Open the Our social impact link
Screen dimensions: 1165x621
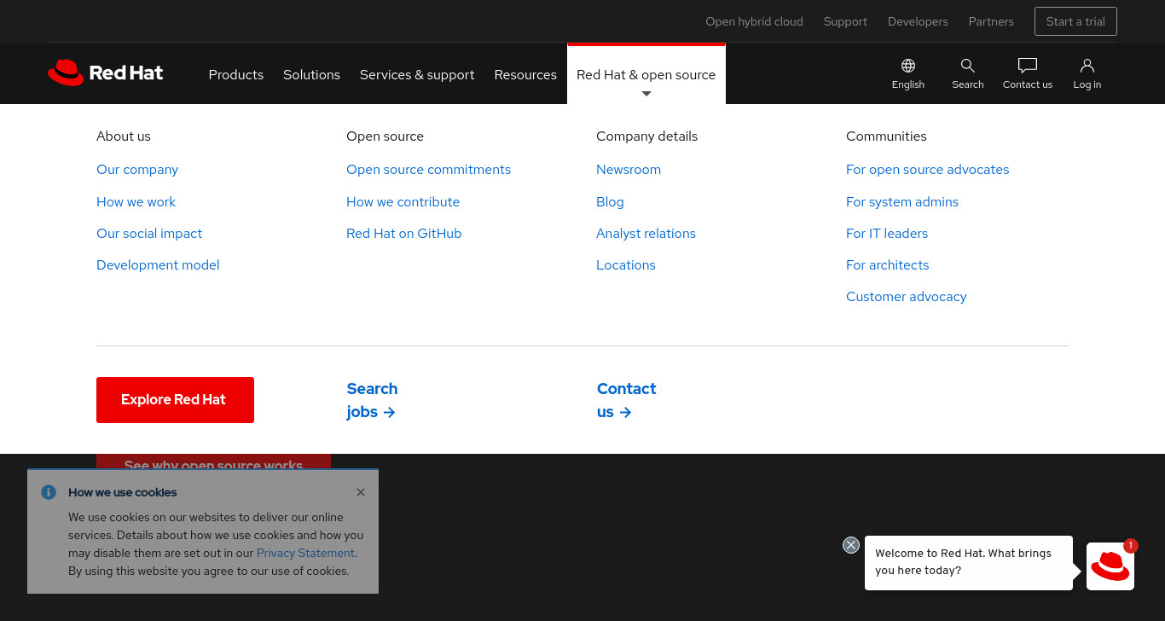[x=149, y=233]
